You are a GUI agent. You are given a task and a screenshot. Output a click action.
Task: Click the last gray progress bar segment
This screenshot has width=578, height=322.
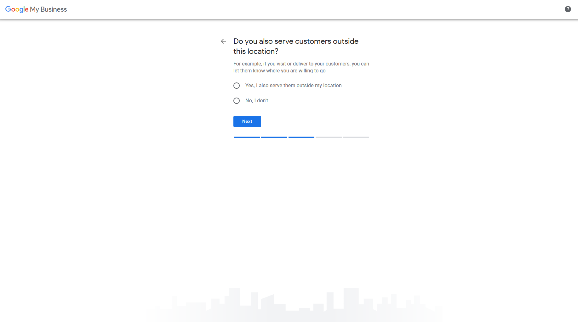[x=356, y=137]
